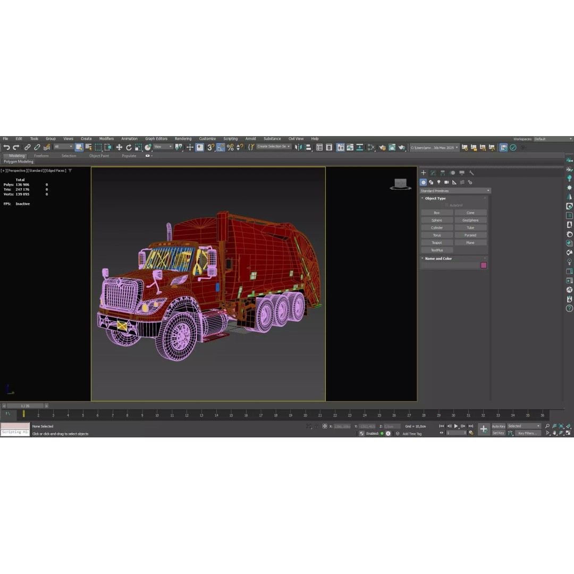Open the View reference coordinate dropdown
Image resolution: width=574 pixels, height=574 pixels.
coord(163,147)
